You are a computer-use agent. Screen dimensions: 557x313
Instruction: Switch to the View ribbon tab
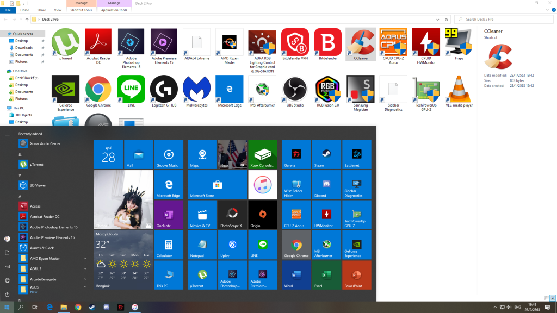tap(58, 10)
